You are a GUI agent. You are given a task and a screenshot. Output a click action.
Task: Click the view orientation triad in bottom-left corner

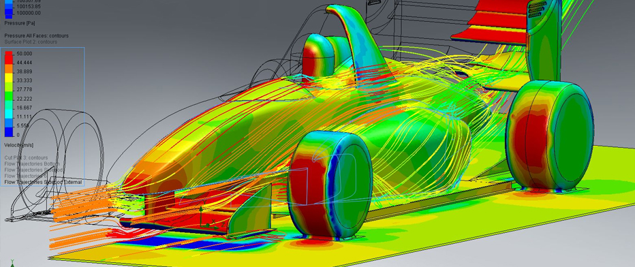pos(12,264)
